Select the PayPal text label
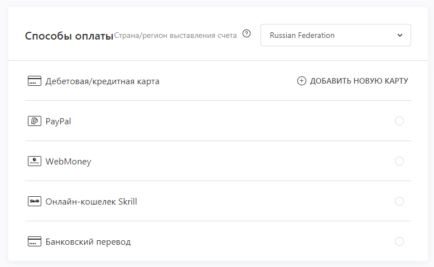 (x=58, y=122)
